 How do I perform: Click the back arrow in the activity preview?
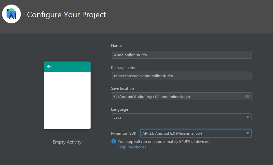click(x=49, y=67)
